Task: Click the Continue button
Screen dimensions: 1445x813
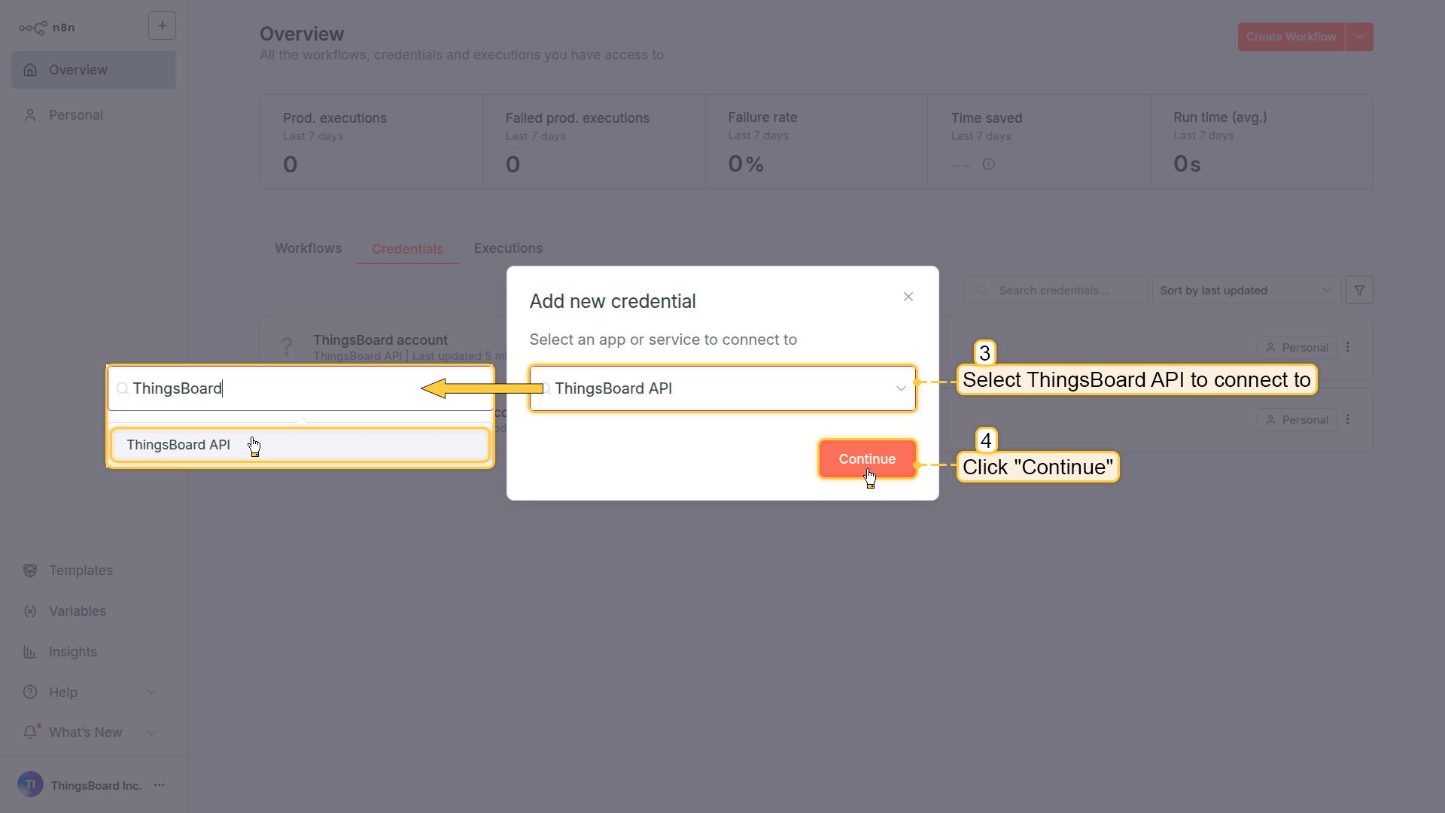Action: 867,459
